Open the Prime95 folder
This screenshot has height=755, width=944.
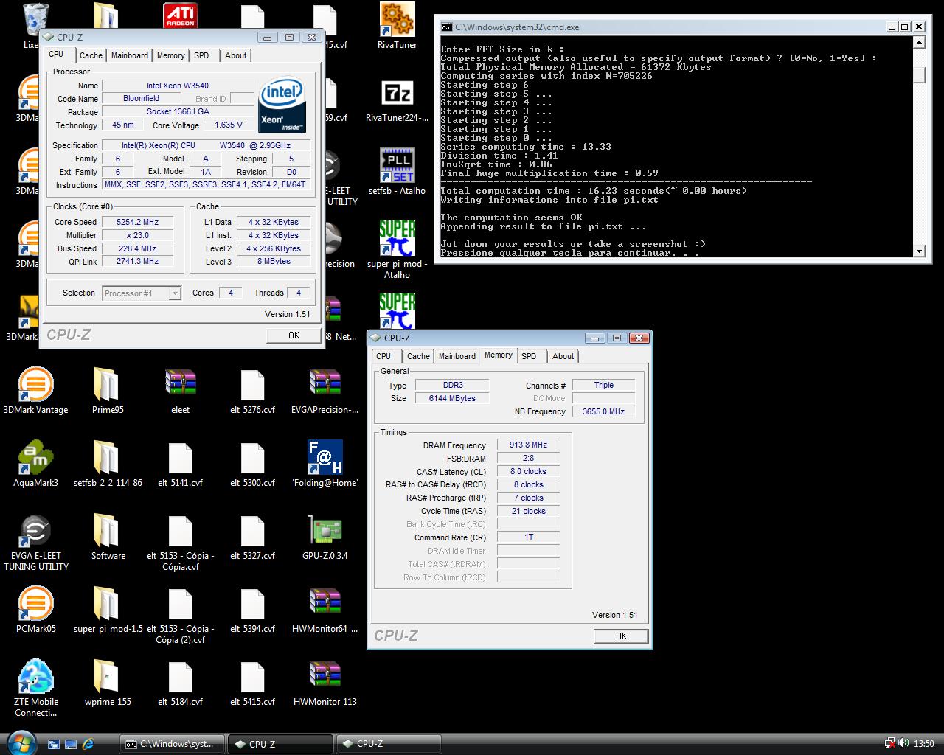[x=108, y=392]
